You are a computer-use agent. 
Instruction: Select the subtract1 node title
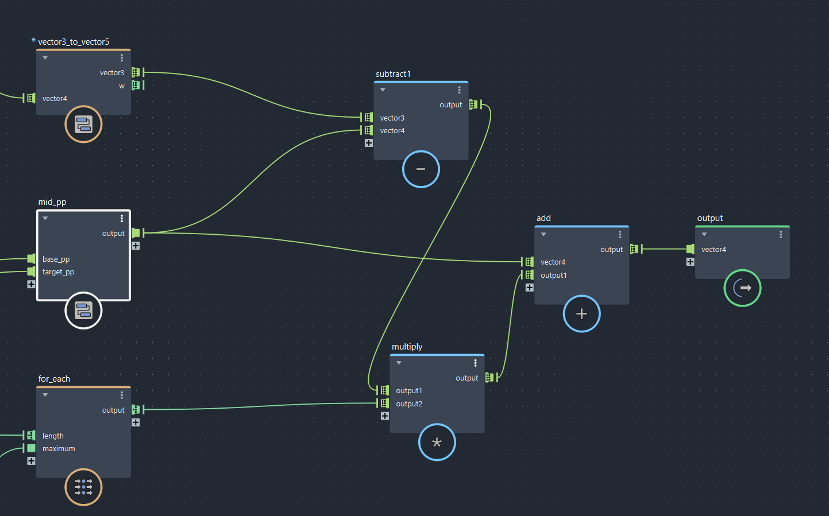(x=393, y=74)
